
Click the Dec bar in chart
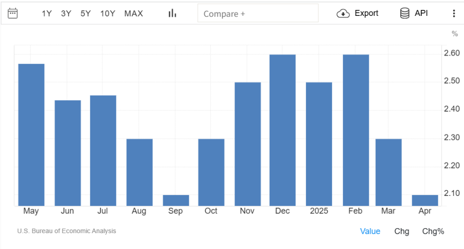(283, 130)
